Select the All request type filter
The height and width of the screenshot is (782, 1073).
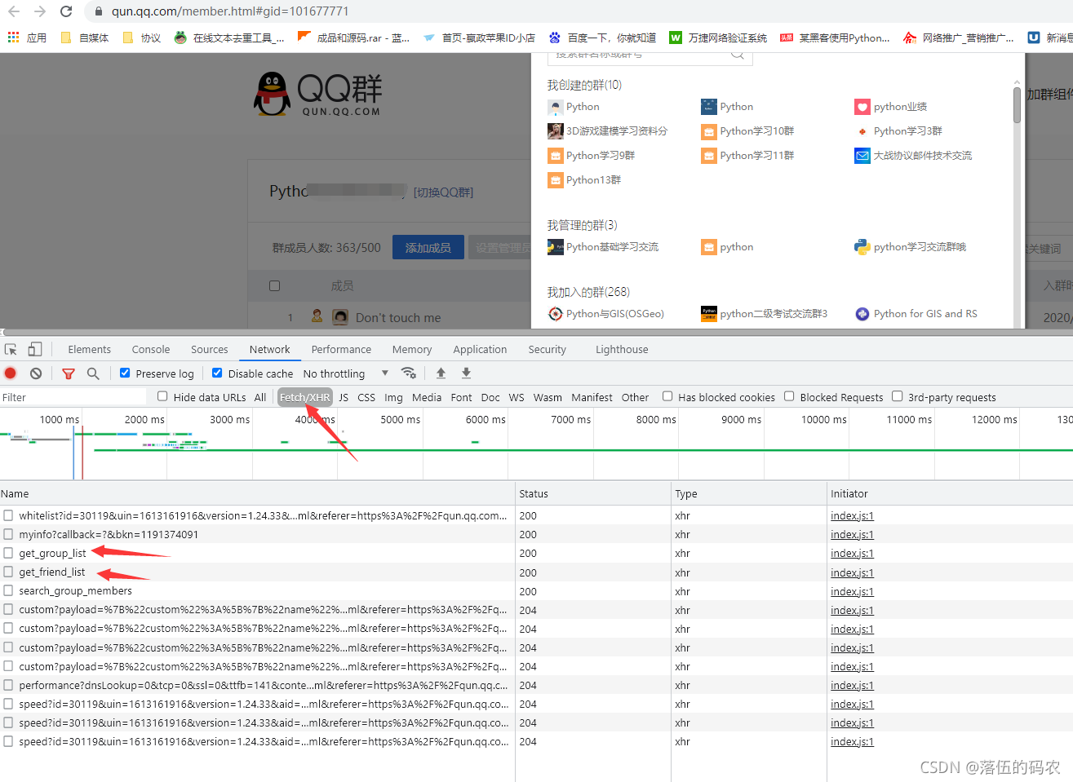tap(260, 397)
